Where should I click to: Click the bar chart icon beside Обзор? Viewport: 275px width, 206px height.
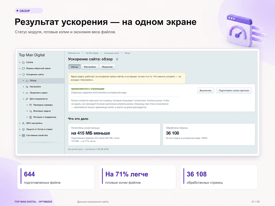tap(27, 81)
